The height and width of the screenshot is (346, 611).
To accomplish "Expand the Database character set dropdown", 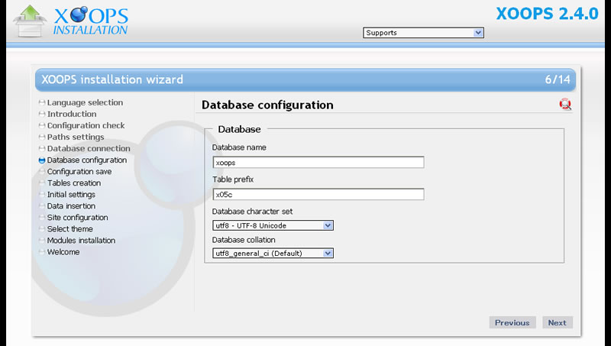I will point(273,225).
